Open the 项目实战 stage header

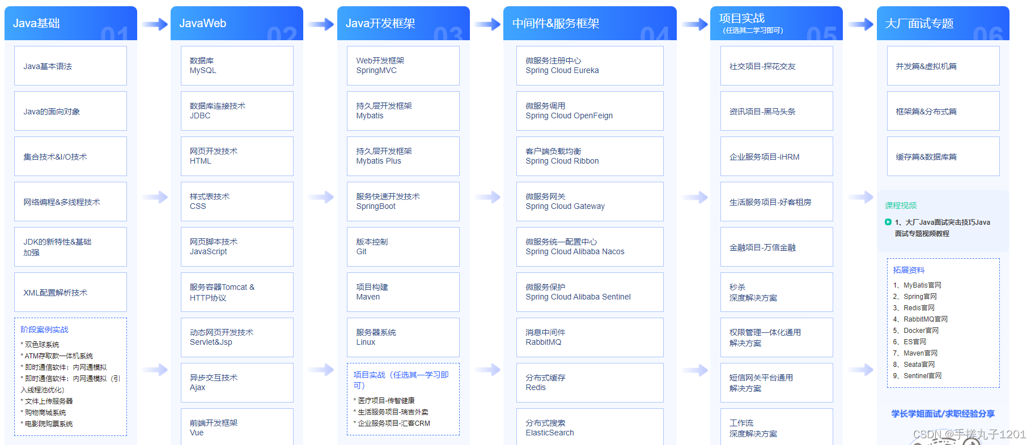coord(777,23)
